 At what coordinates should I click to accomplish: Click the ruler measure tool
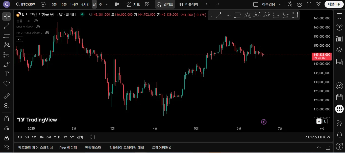point(7,96)
